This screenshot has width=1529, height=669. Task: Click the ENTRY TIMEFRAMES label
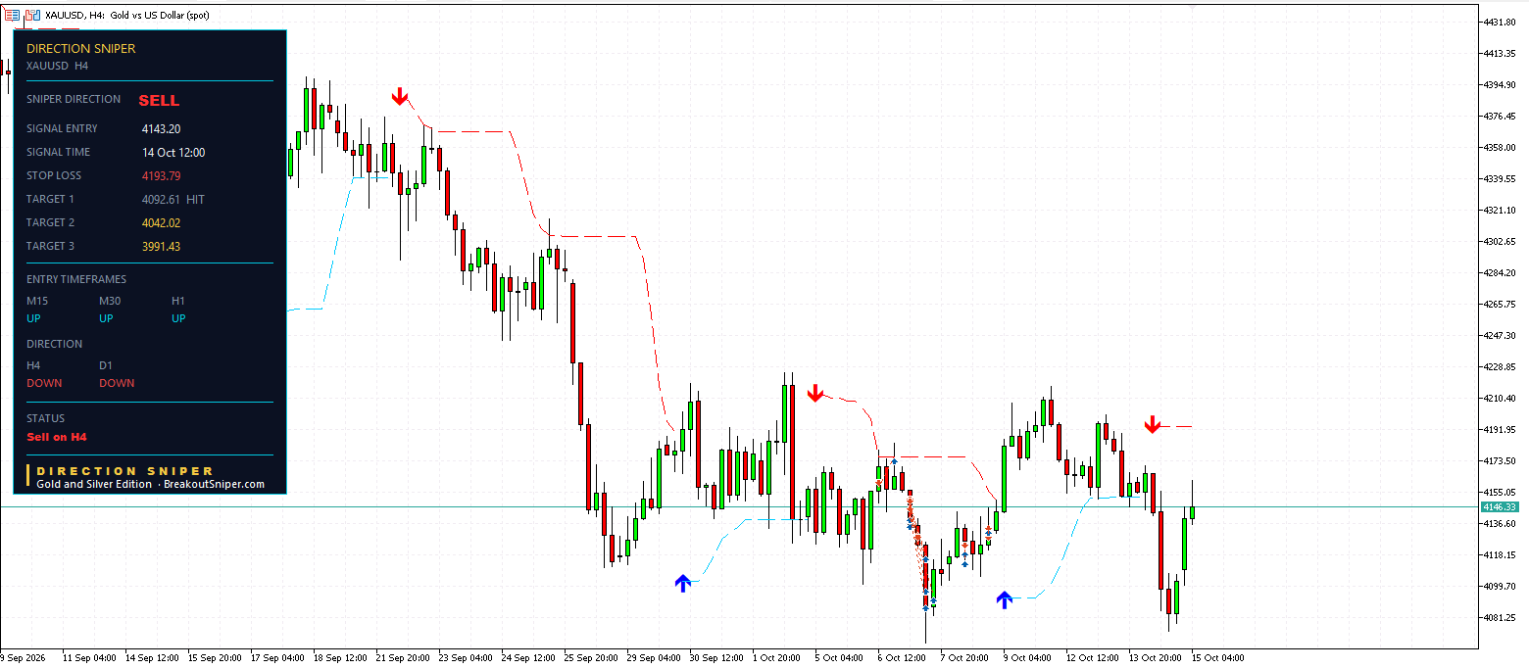click(76, 279)
